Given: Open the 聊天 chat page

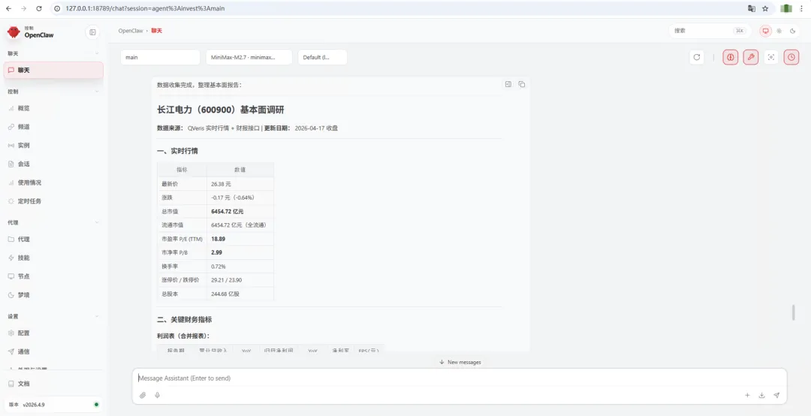Looking at the screenshot, I should 53,71.
